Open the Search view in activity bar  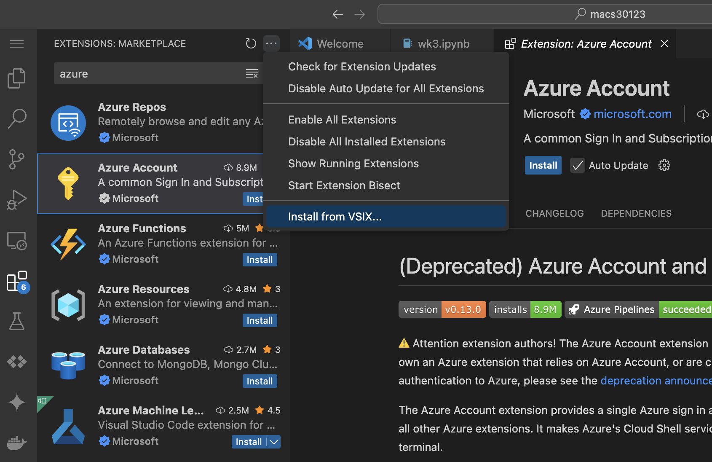click(17, 118)
